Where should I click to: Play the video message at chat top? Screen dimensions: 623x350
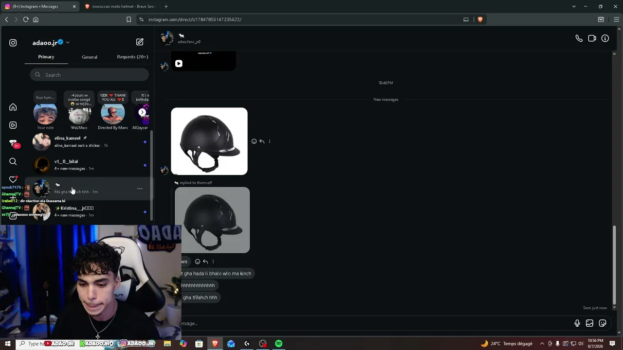(x=179, y=63)
